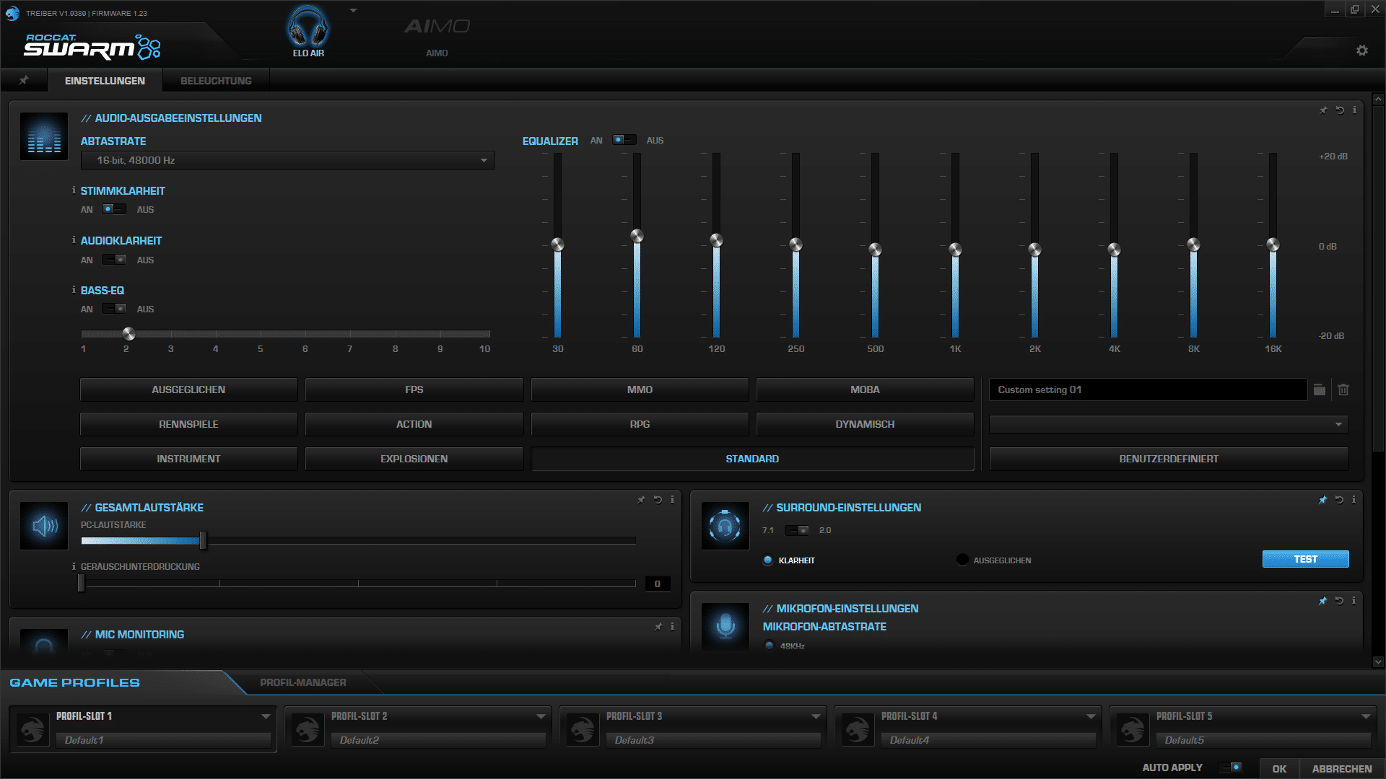Switch to the BELEUCHTUNG tab
This screenshot has width=1386, height=779.
click(x=216, y=81)
